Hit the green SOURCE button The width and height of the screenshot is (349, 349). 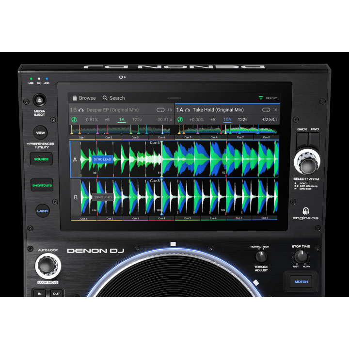(41, 159)
